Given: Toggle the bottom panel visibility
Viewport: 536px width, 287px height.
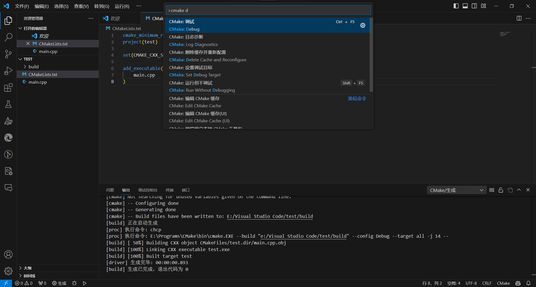Looking at the screenshot, I should [465, 6].
